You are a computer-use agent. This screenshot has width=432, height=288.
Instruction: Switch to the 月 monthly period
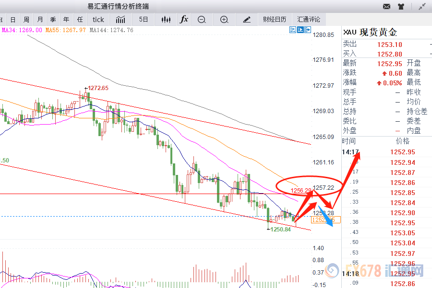pos(40,20)
